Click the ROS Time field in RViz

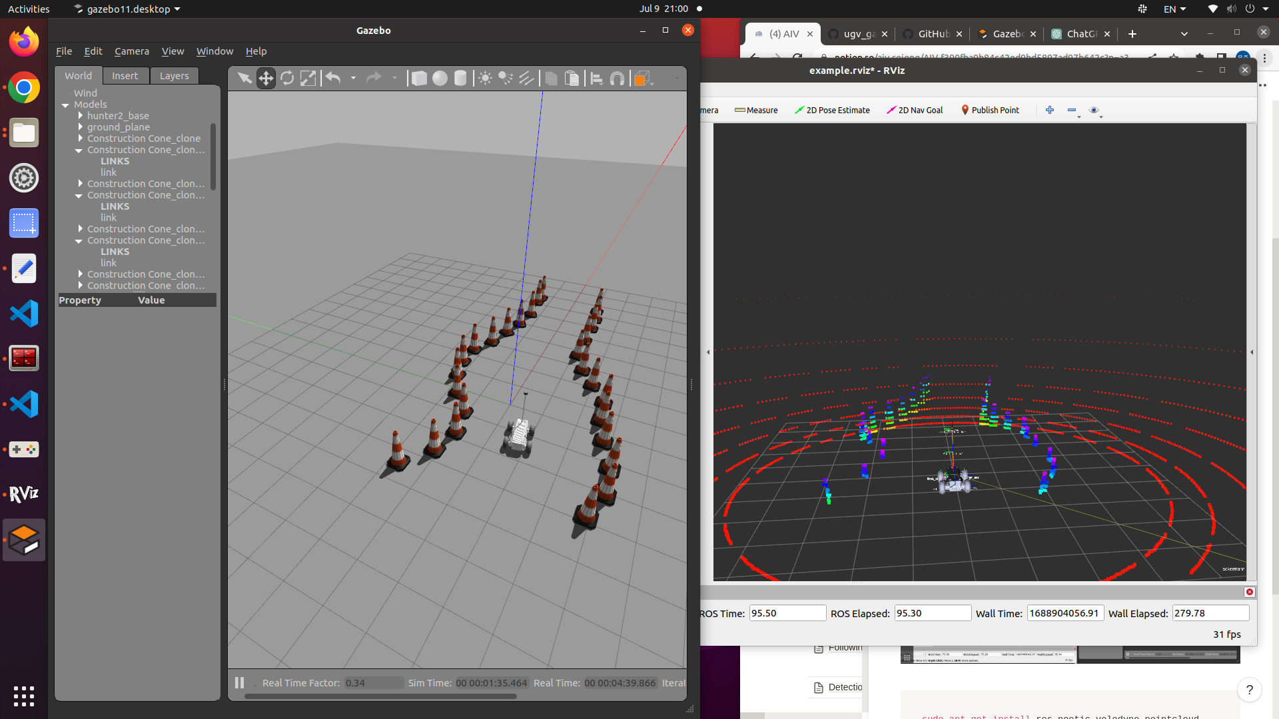pos(787,613)
